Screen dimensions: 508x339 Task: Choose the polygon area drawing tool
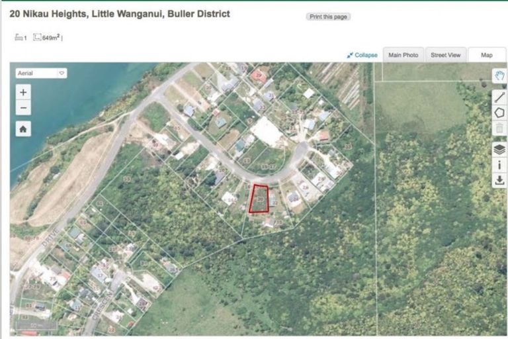coord(499,113)
